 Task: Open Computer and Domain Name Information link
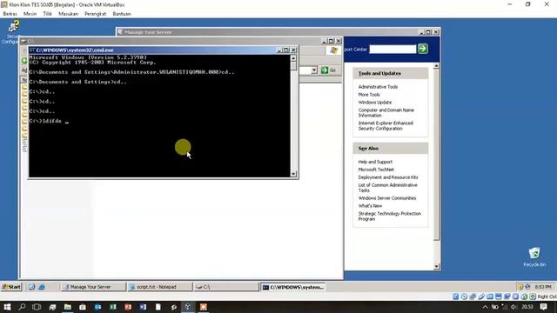(x=386, y=112)
